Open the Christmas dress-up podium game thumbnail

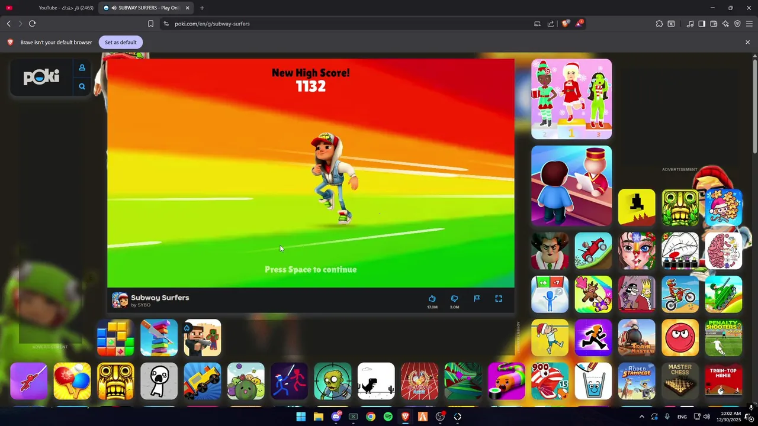tap(571, 99)
